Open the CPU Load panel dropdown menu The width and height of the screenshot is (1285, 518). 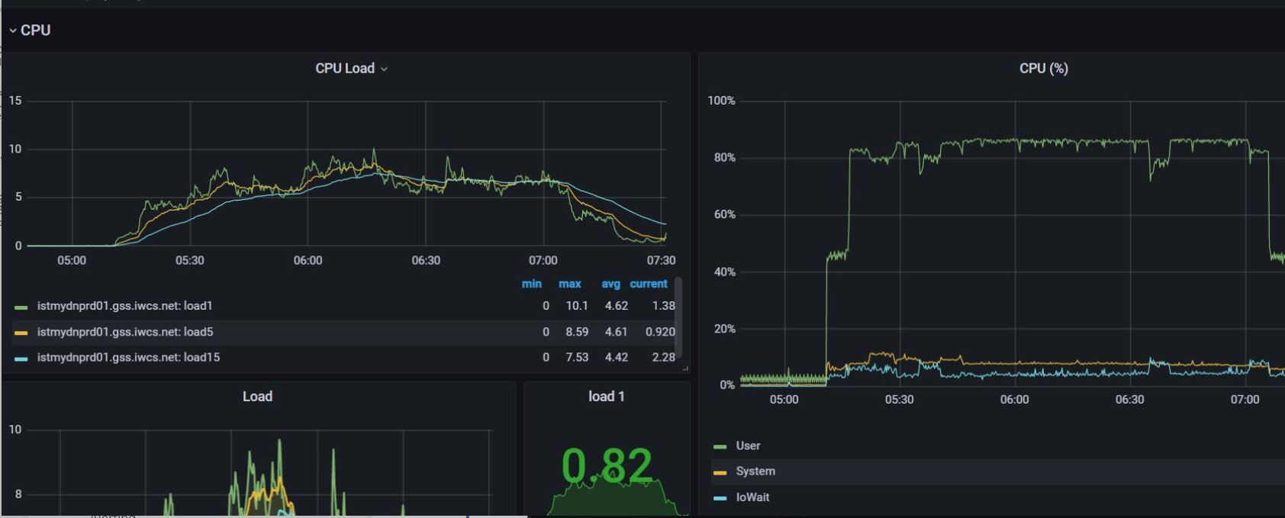point(384,69)
